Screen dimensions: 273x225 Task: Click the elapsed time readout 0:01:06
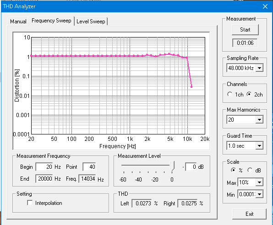click(245, 43)
